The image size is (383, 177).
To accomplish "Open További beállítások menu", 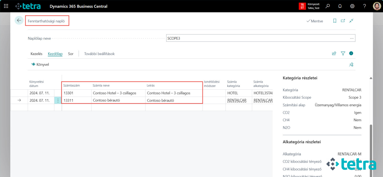I will point(99,54).
